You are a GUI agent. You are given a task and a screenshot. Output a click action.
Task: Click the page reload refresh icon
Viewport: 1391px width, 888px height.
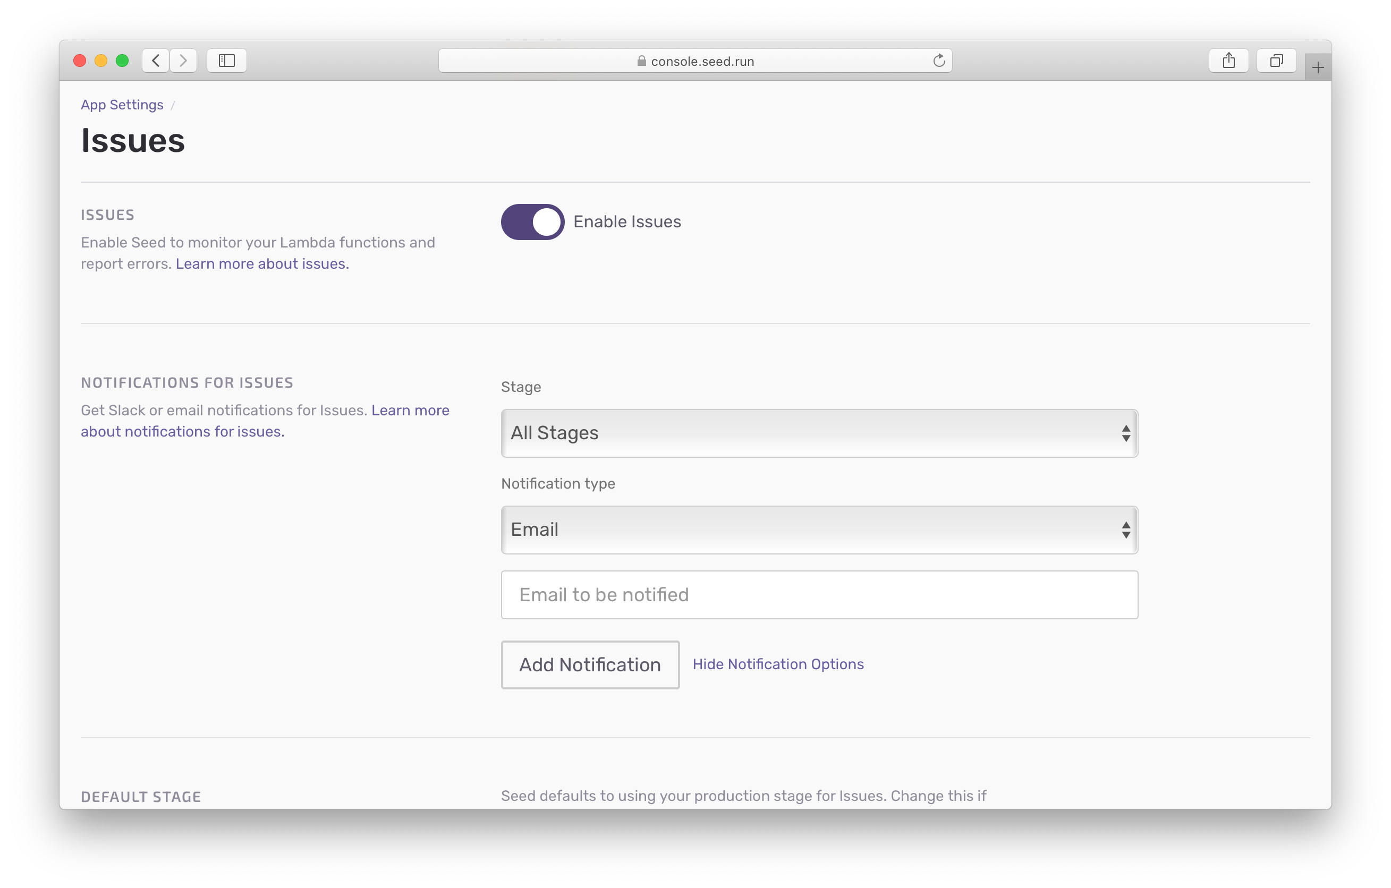(x=940, y=61)
